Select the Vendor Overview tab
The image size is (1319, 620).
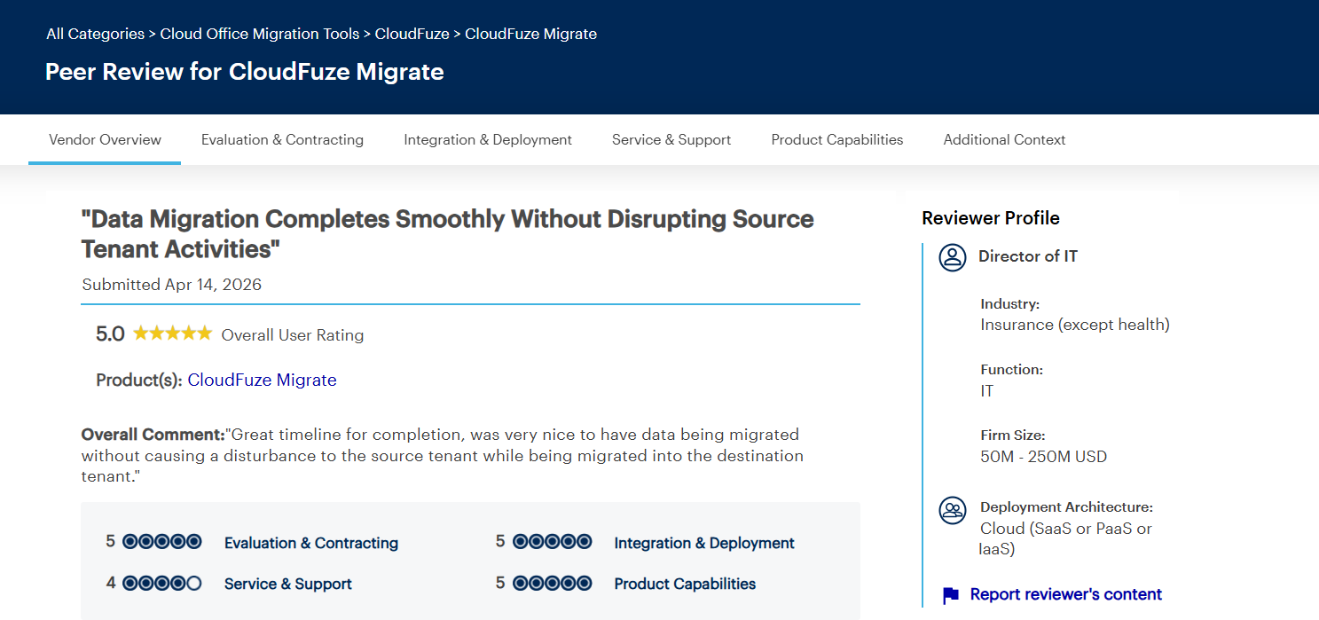click(x=105, y=139)
